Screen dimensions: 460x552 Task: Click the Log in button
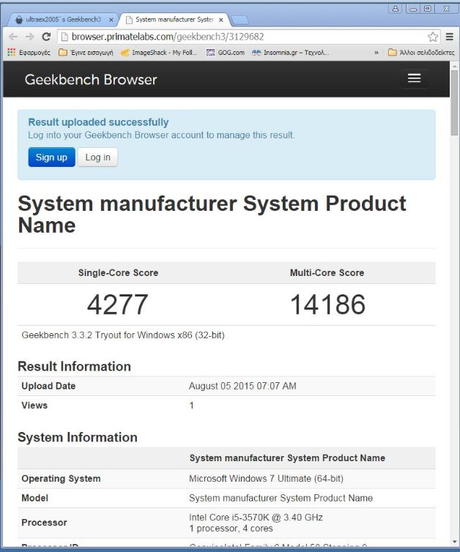click(x=98, y=157)
